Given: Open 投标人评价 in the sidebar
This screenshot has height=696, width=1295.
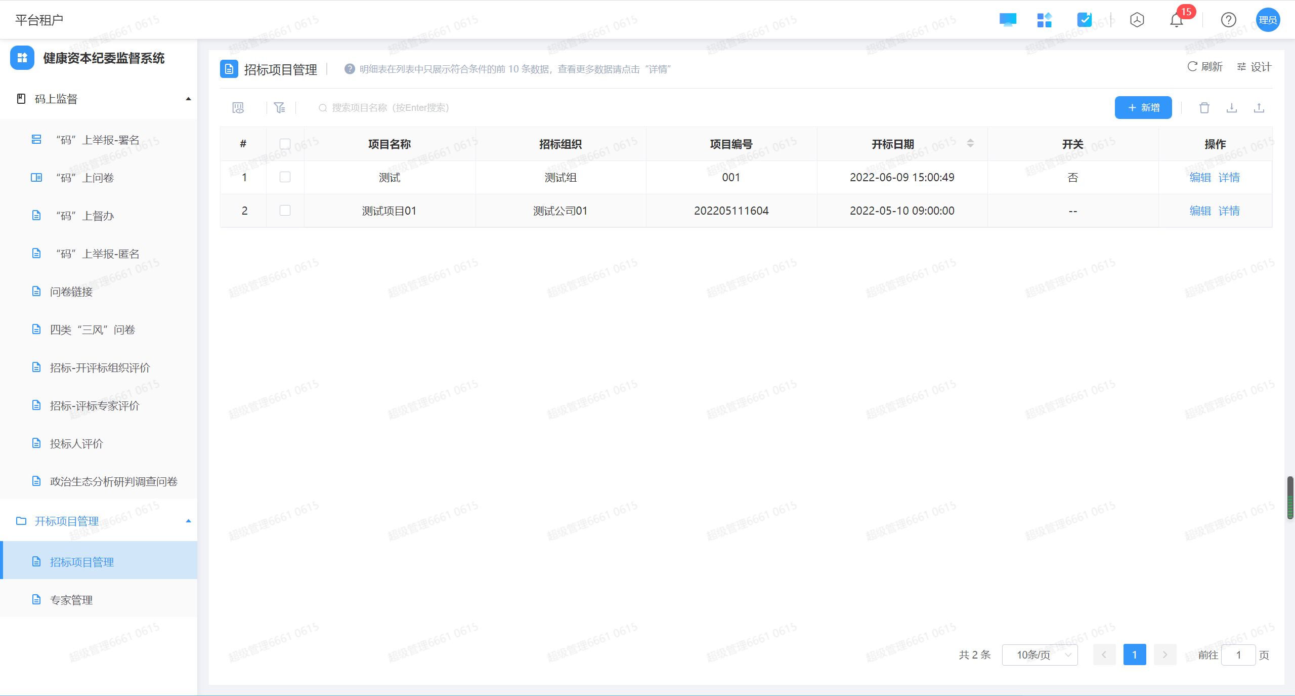Looking at the screenshot, I should [76, 443].
